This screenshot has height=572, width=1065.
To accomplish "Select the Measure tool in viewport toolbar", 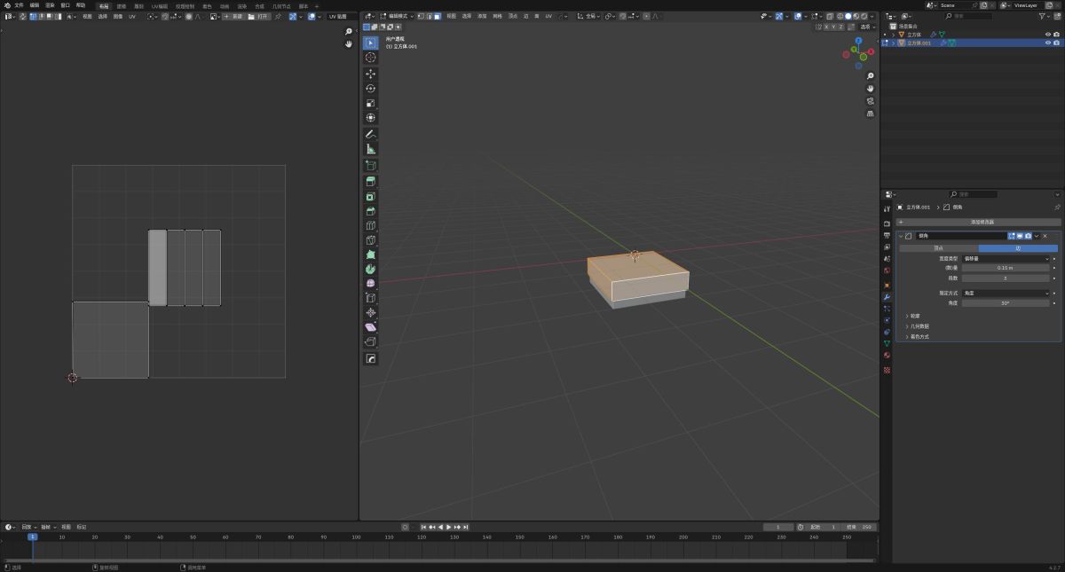I will (x=370, y=149).
